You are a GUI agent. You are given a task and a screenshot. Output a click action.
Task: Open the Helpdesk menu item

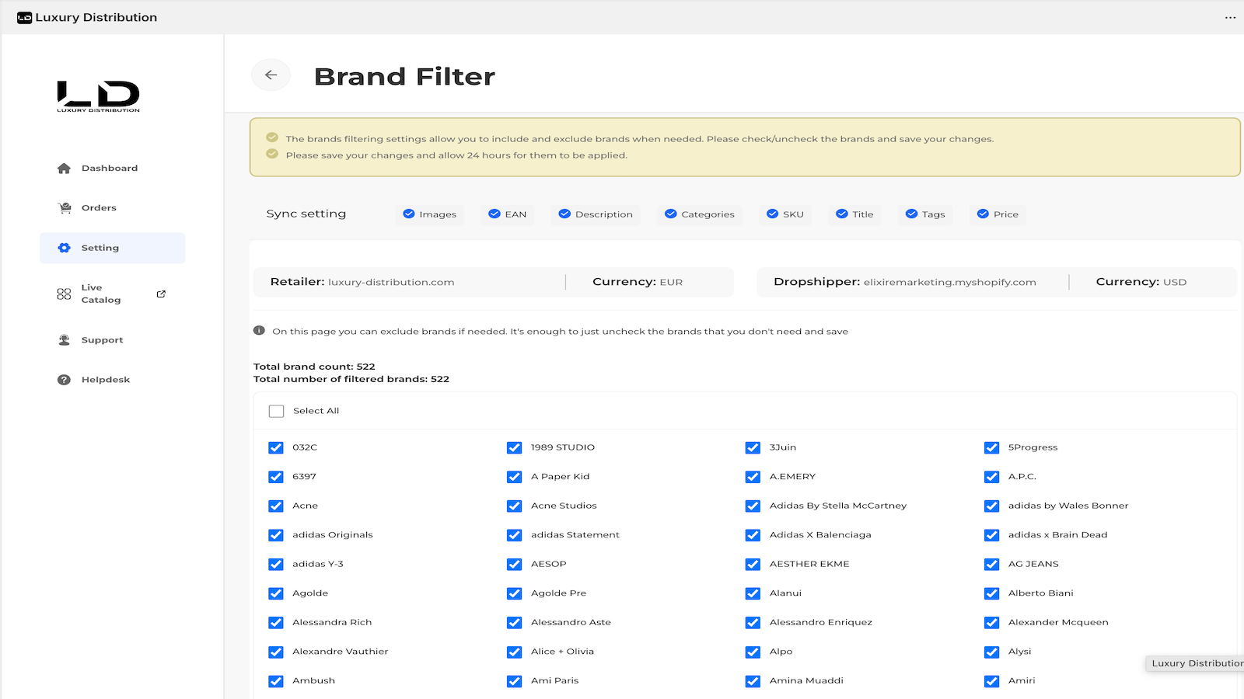(x=113, y=380)
